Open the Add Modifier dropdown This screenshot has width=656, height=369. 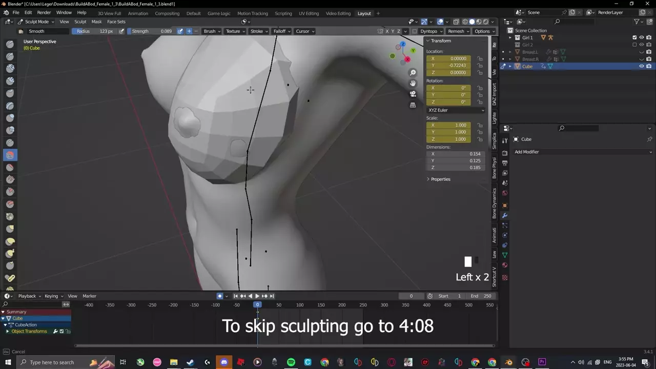(583, 152)
